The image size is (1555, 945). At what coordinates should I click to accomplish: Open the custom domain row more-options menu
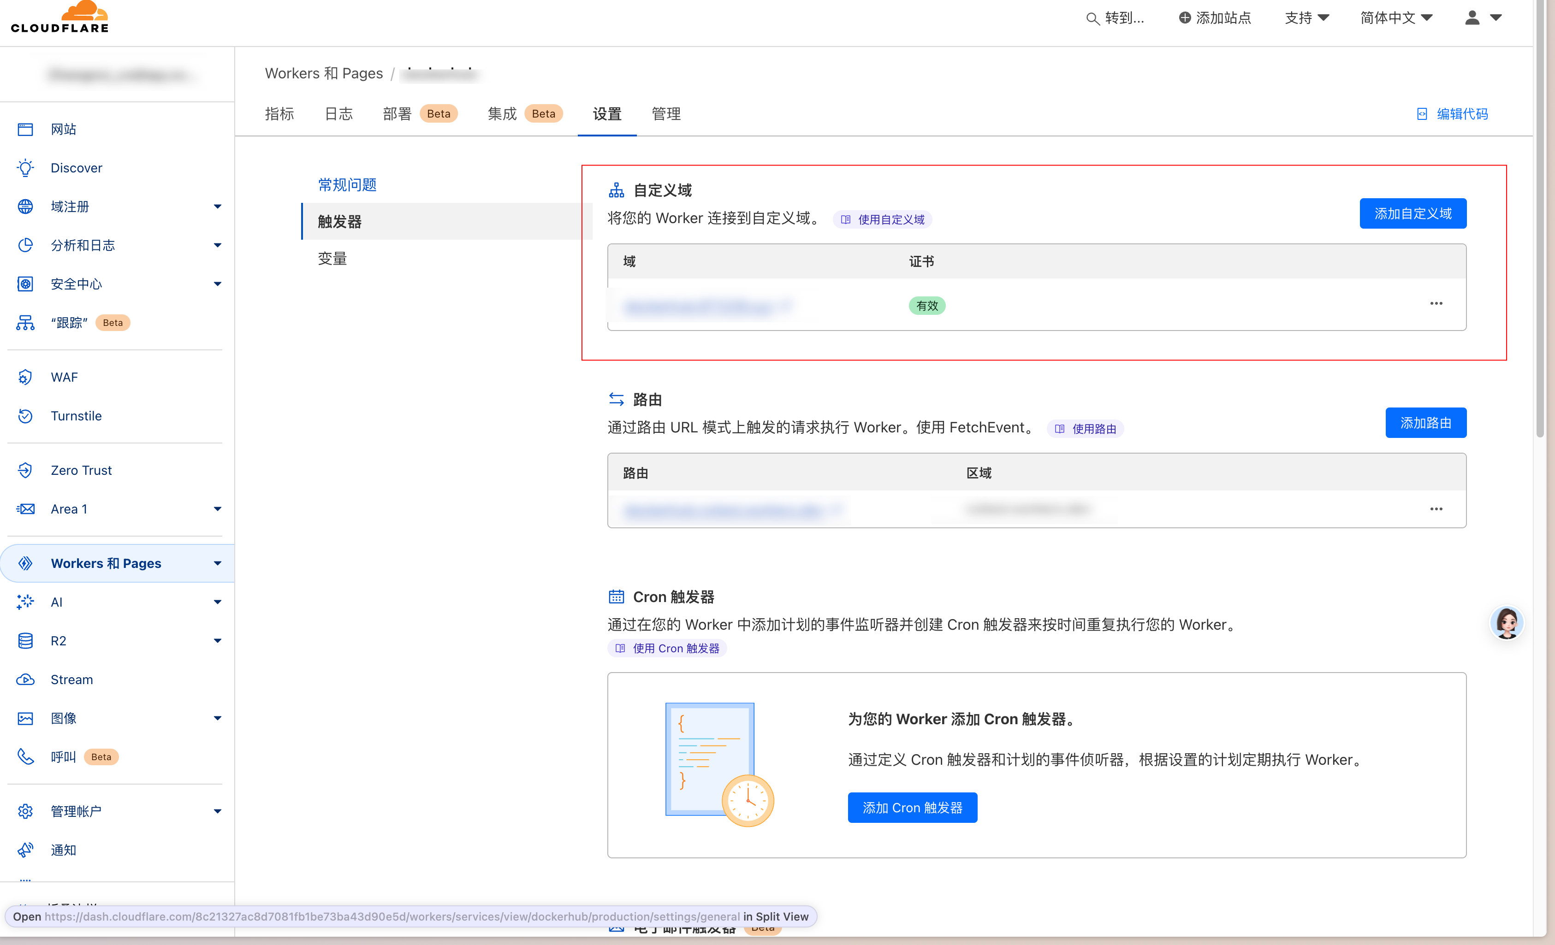click(1436, 304)
